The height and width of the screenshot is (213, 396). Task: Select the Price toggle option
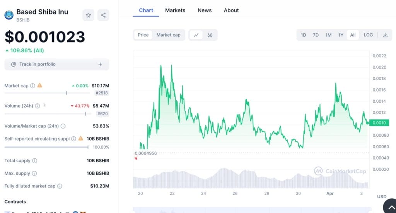pyautogui.click(x=143, y=35)
